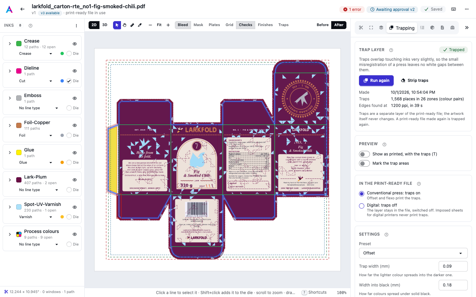
Task: Hide the Foil-Copper ink layer
Action: pyautogui.click(x=75, y=125)
